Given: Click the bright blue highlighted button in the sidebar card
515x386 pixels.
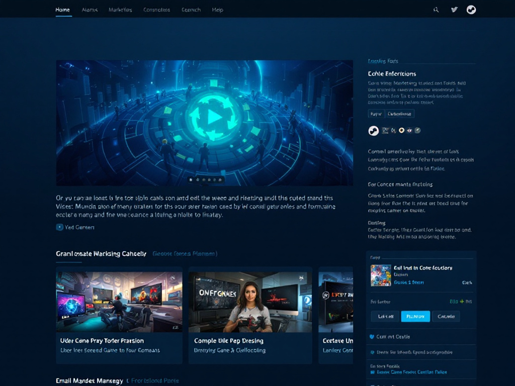Looking at the screenshot, I should tap(415, 317).
